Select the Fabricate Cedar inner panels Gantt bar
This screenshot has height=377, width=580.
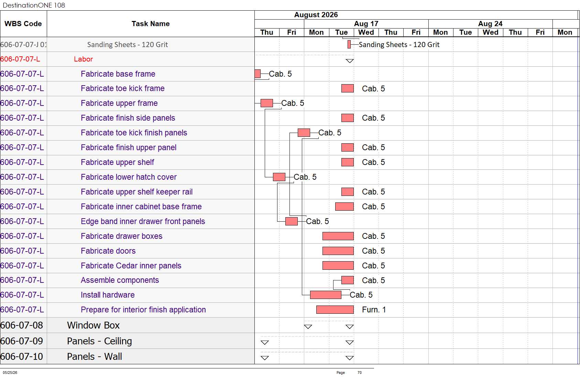(x=338, y=266)
